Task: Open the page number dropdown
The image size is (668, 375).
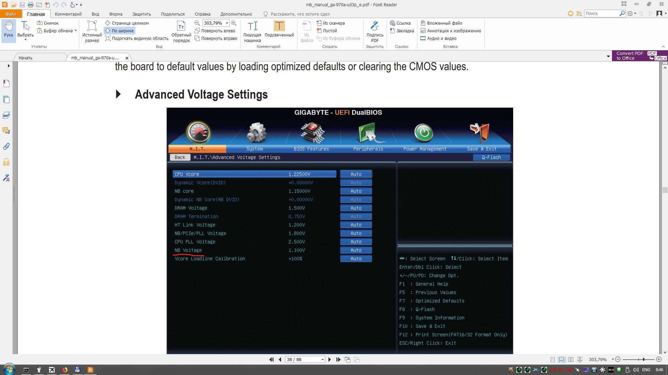Action: (323, 360)
